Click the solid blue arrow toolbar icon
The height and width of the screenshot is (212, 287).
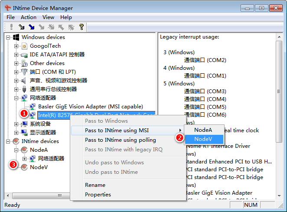click(x=32, y=27)
